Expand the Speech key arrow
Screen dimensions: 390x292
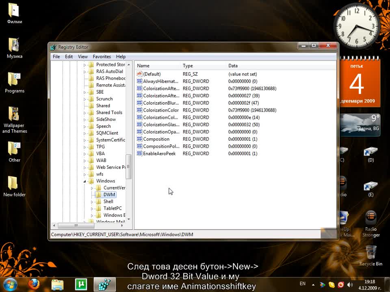click(84, 127)
